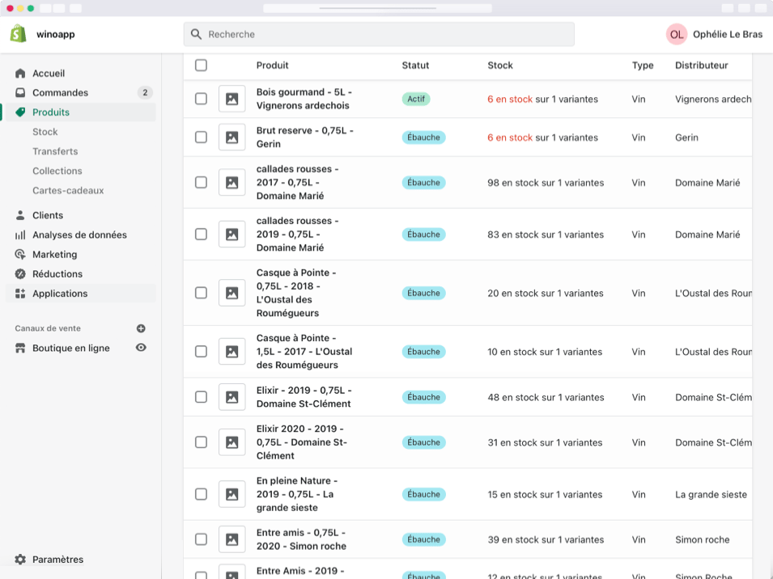The height and width of the screenshot is (579, 773).
Task: Open product Brut reserve - 0,75L - Gerin
Action: [304, 137]
